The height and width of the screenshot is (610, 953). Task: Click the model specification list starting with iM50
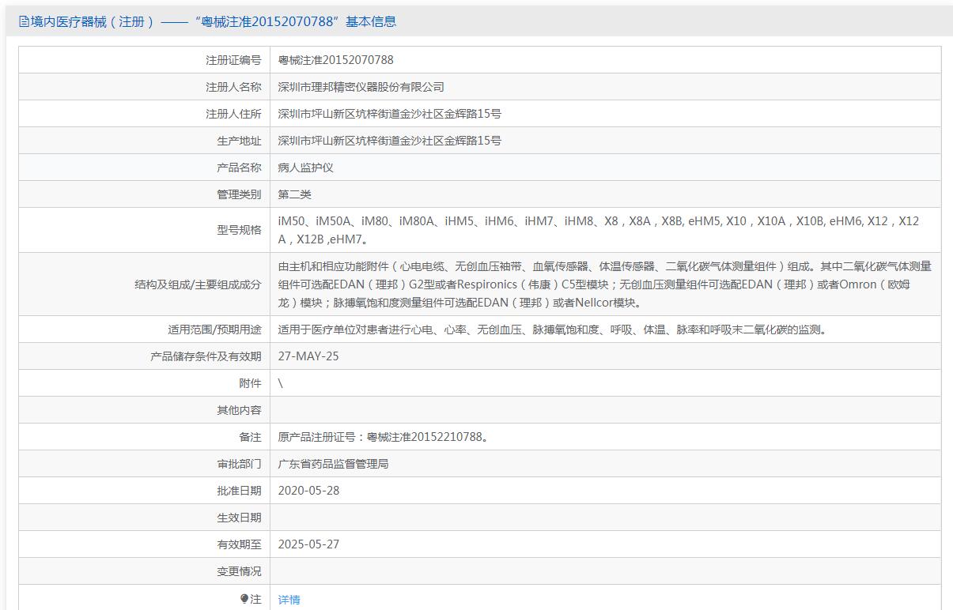click(x=599, y=230)
